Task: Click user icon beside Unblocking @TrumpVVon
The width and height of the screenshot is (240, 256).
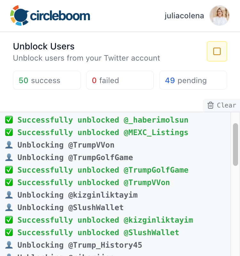Action: (x=9, y=145)
